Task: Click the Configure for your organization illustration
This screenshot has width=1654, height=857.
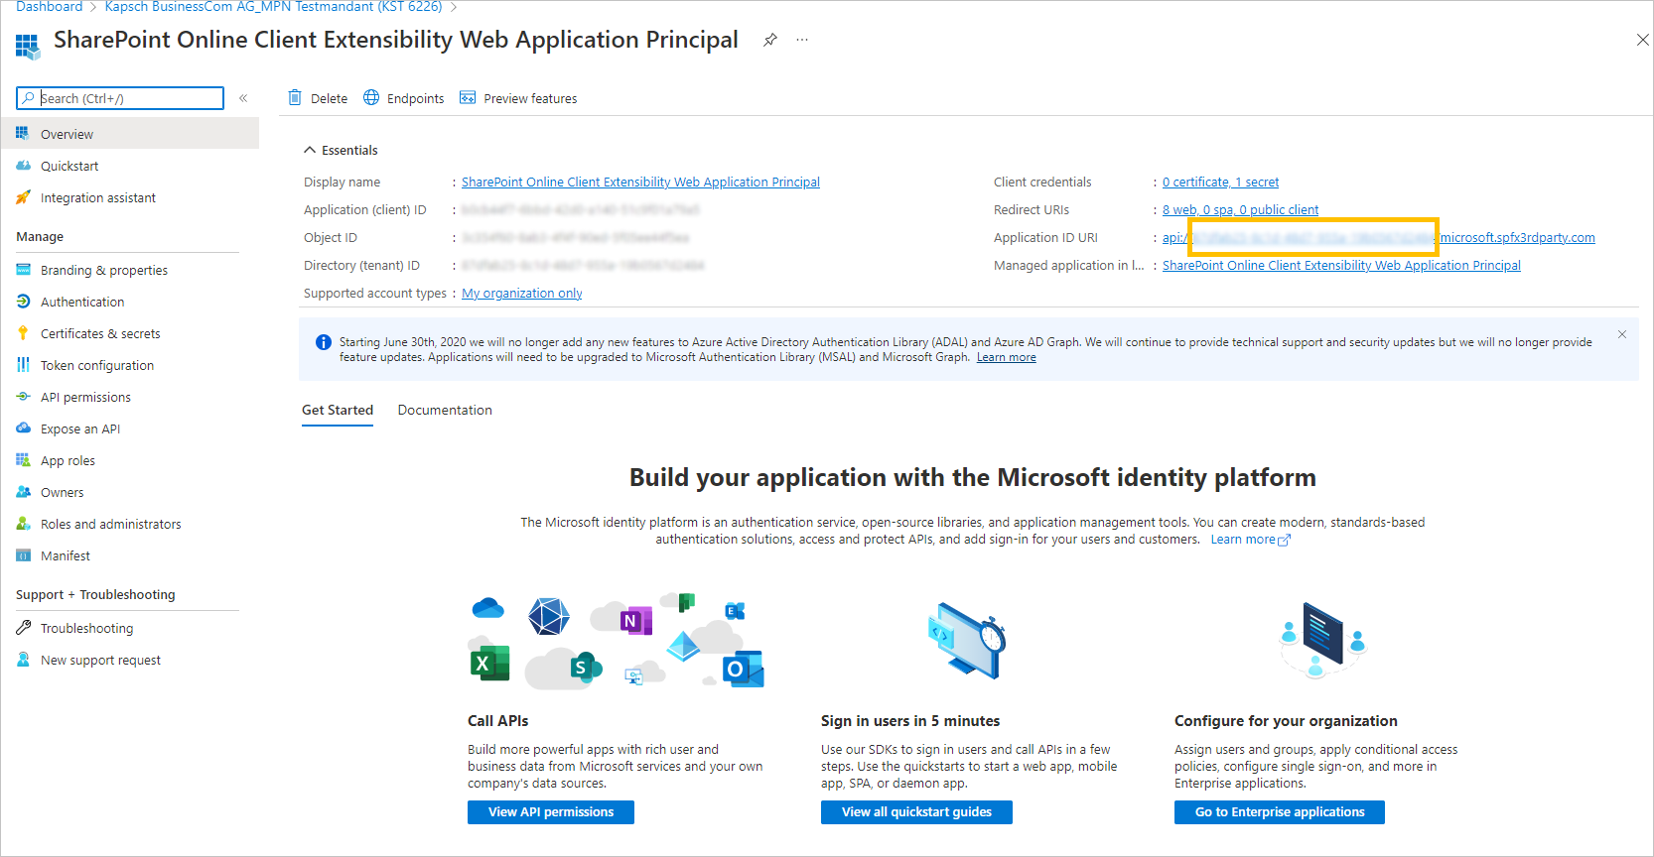Action: [x=1322, y=641]
